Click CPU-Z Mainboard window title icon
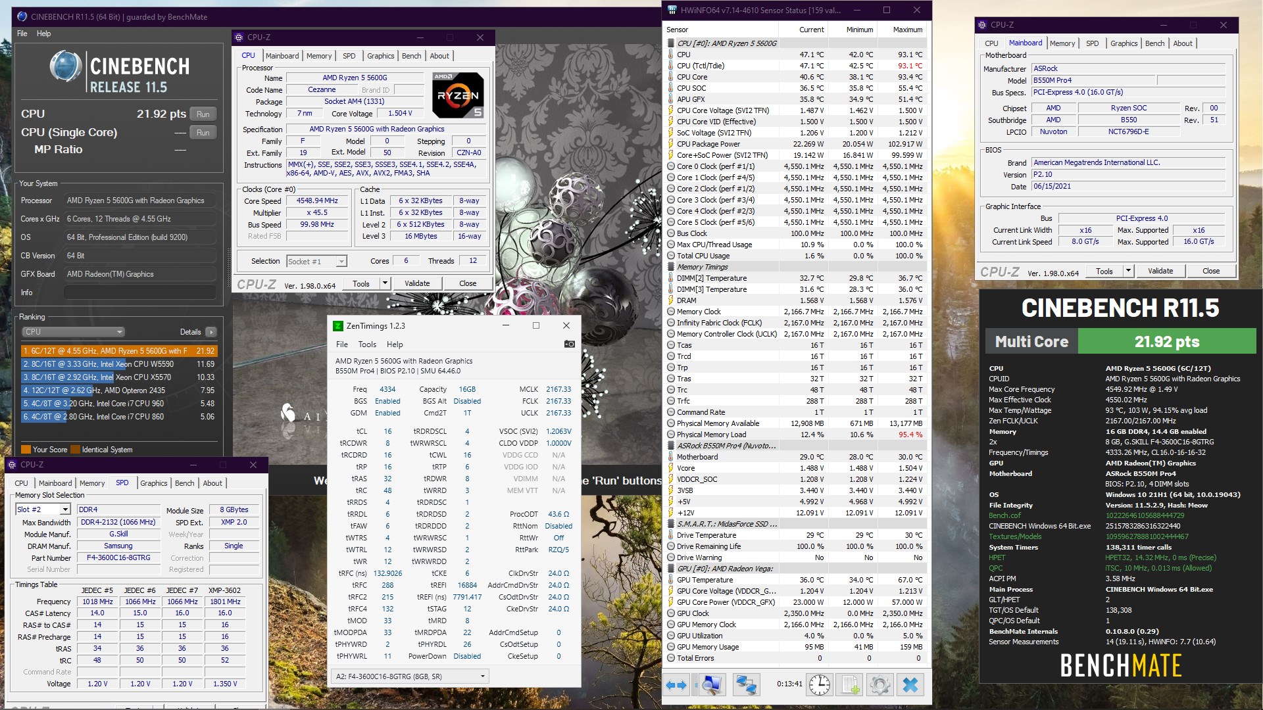Image resolution: width=1263 pixels, height=710 pixels. (x=983, y=24)
